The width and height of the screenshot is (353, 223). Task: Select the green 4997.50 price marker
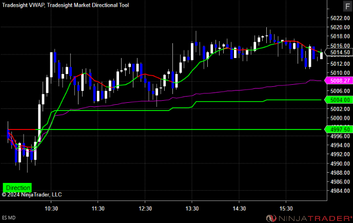point(339,129)
